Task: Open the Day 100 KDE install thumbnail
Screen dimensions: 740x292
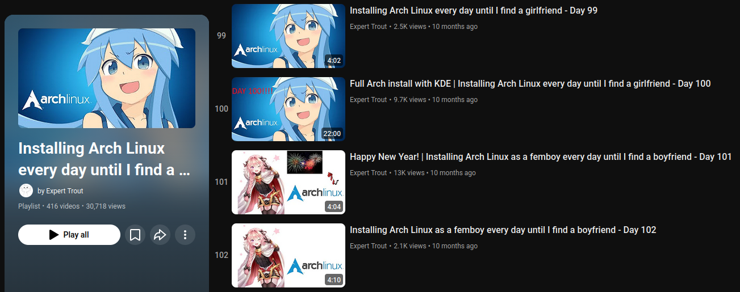Action: 289,109
